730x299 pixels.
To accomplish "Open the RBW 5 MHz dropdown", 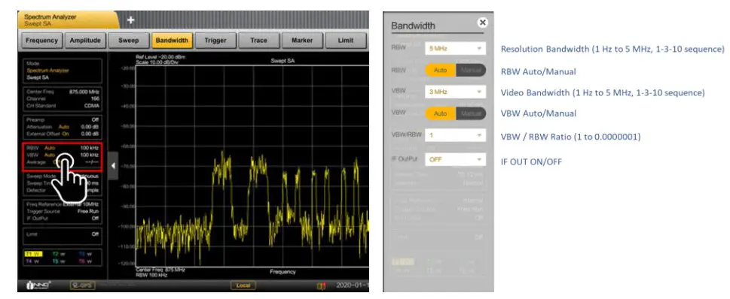I will click(455, 48).
